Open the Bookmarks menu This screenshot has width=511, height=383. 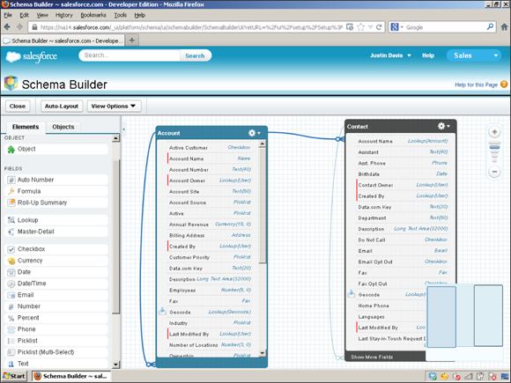93,15
